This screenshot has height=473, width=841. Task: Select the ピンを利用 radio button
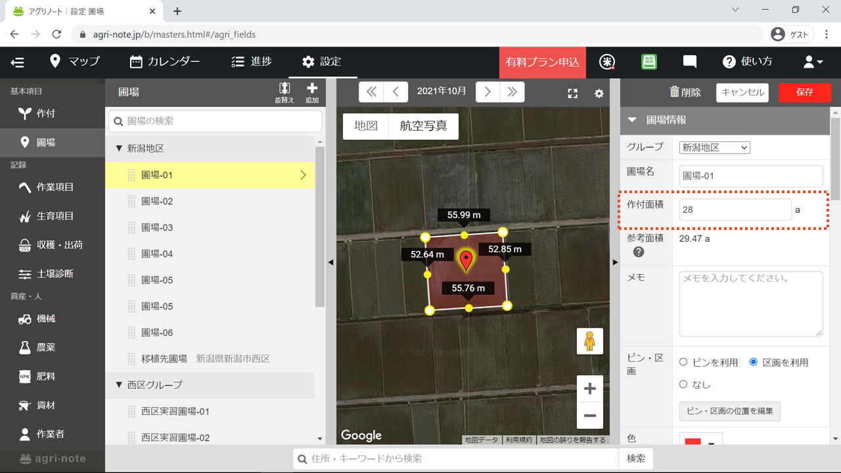pos(683,362)
